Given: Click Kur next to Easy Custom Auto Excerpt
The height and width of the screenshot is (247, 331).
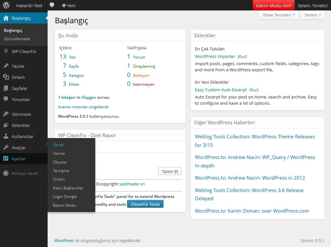Looking at the screenshot, I should pyautogui.click(x=254, y=90).
